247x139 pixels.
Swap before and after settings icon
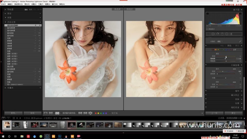tap(90, 113)
